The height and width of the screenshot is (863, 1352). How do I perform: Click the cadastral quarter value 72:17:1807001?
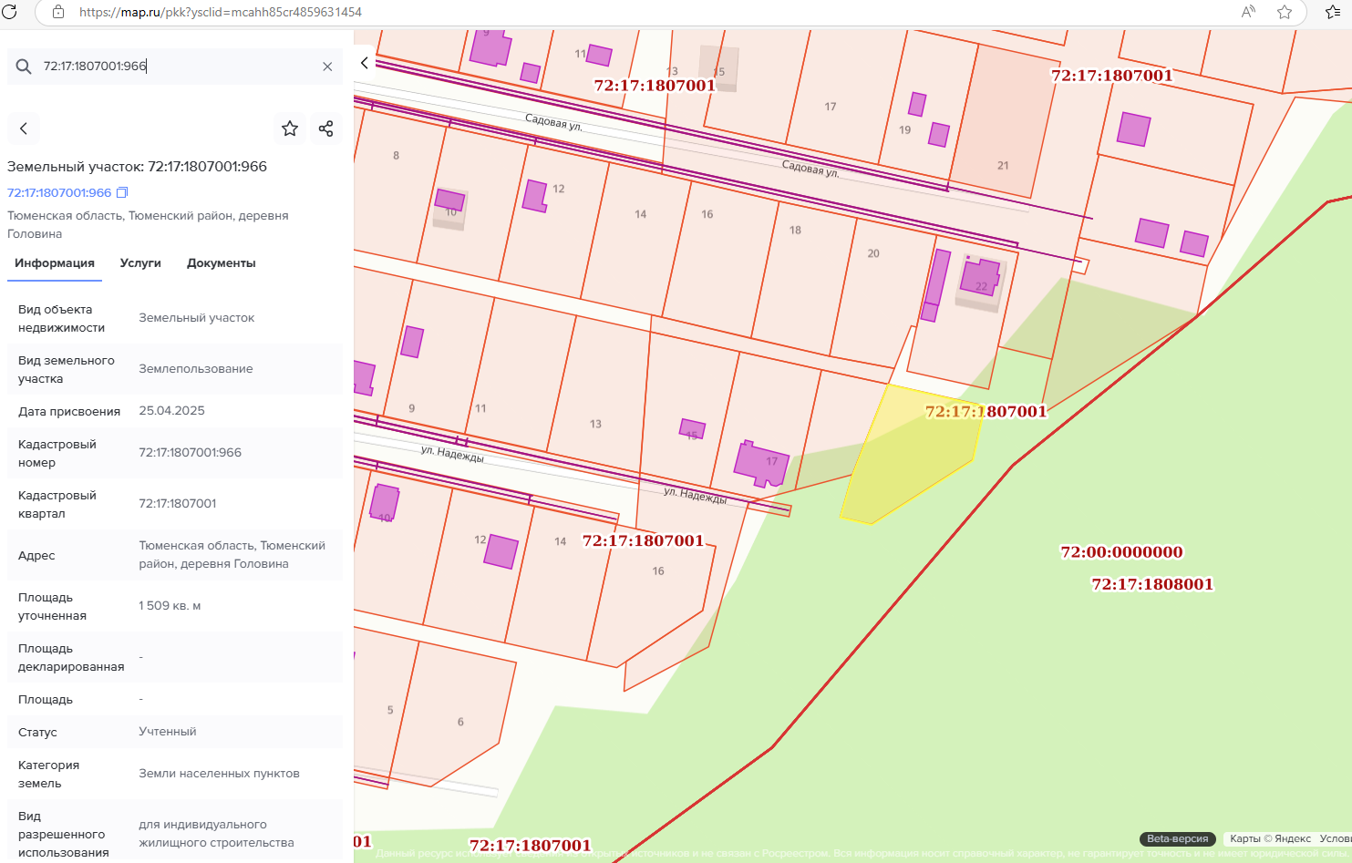click(x=178, y=503)
